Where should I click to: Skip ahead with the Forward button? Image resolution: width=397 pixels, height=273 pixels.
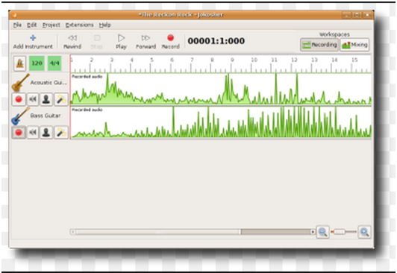click(x=146, y=42)
